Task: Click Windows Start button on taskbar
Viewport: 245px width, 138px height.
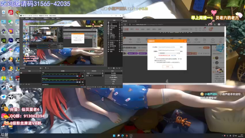Action: 114,136
